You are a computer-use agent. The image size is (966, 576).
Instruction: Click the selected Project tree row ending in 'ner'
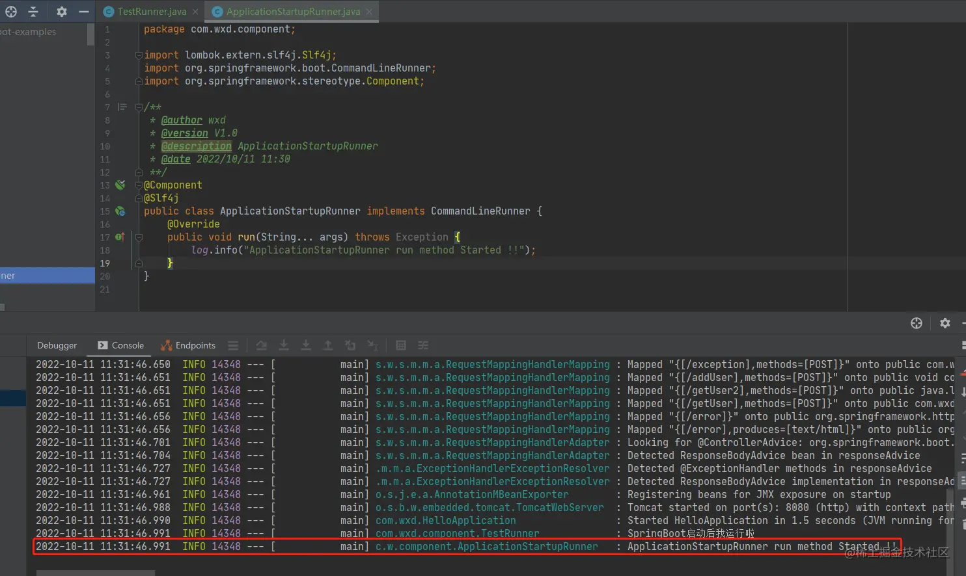(x=47, y=276)
